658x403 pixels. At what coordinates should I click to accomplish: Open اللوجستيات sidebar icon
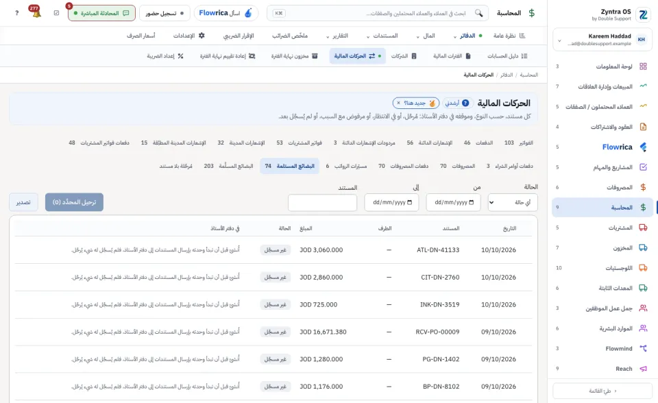tap(643, 268)
